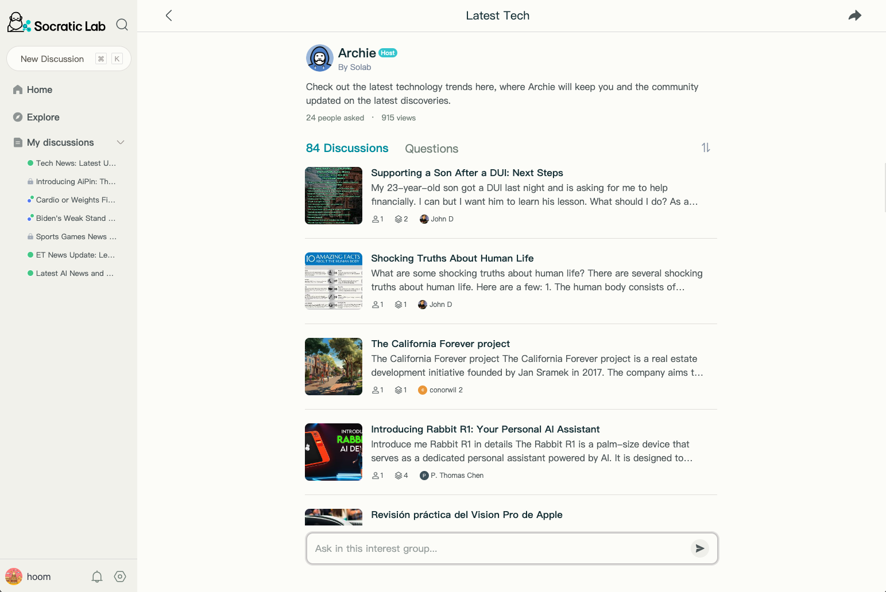The width and height of the screenshot is (886, 592).
Task: Open 'The California Forever project' title
Action: coord(440,344)
